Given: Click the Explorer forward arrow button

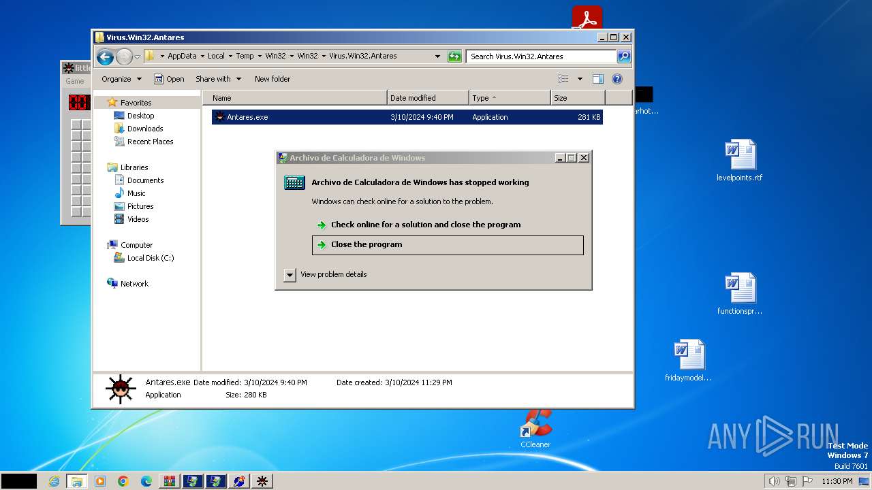Looking at the screenshot, I should pos(124,56).
